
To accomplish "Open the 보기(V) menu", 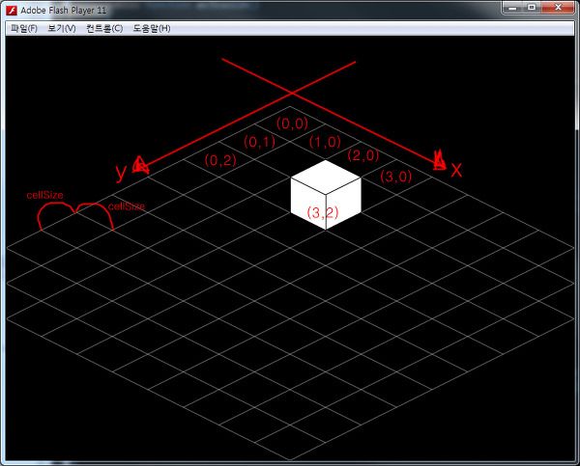I will (x=62, y=28).
